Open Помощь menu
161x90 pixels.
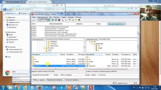point(78,17)
